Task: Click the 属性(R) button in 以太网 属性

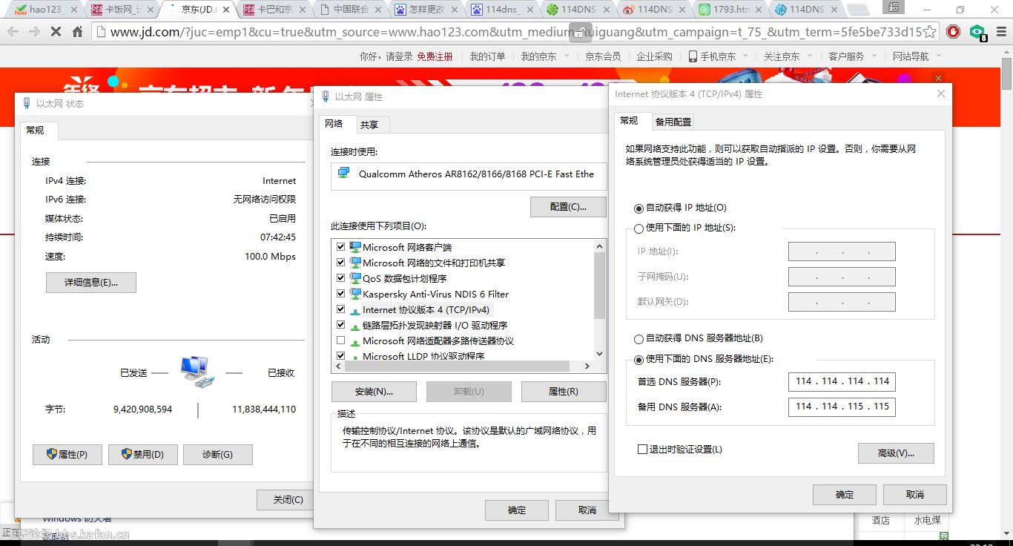Action: (x=564, y=392)
